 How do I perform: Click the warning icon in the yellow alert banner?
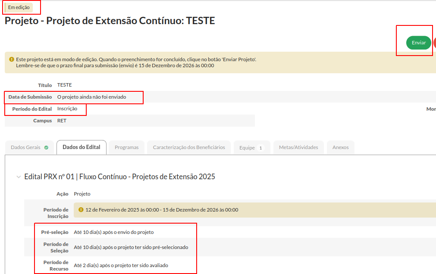[x=11, y=59]
